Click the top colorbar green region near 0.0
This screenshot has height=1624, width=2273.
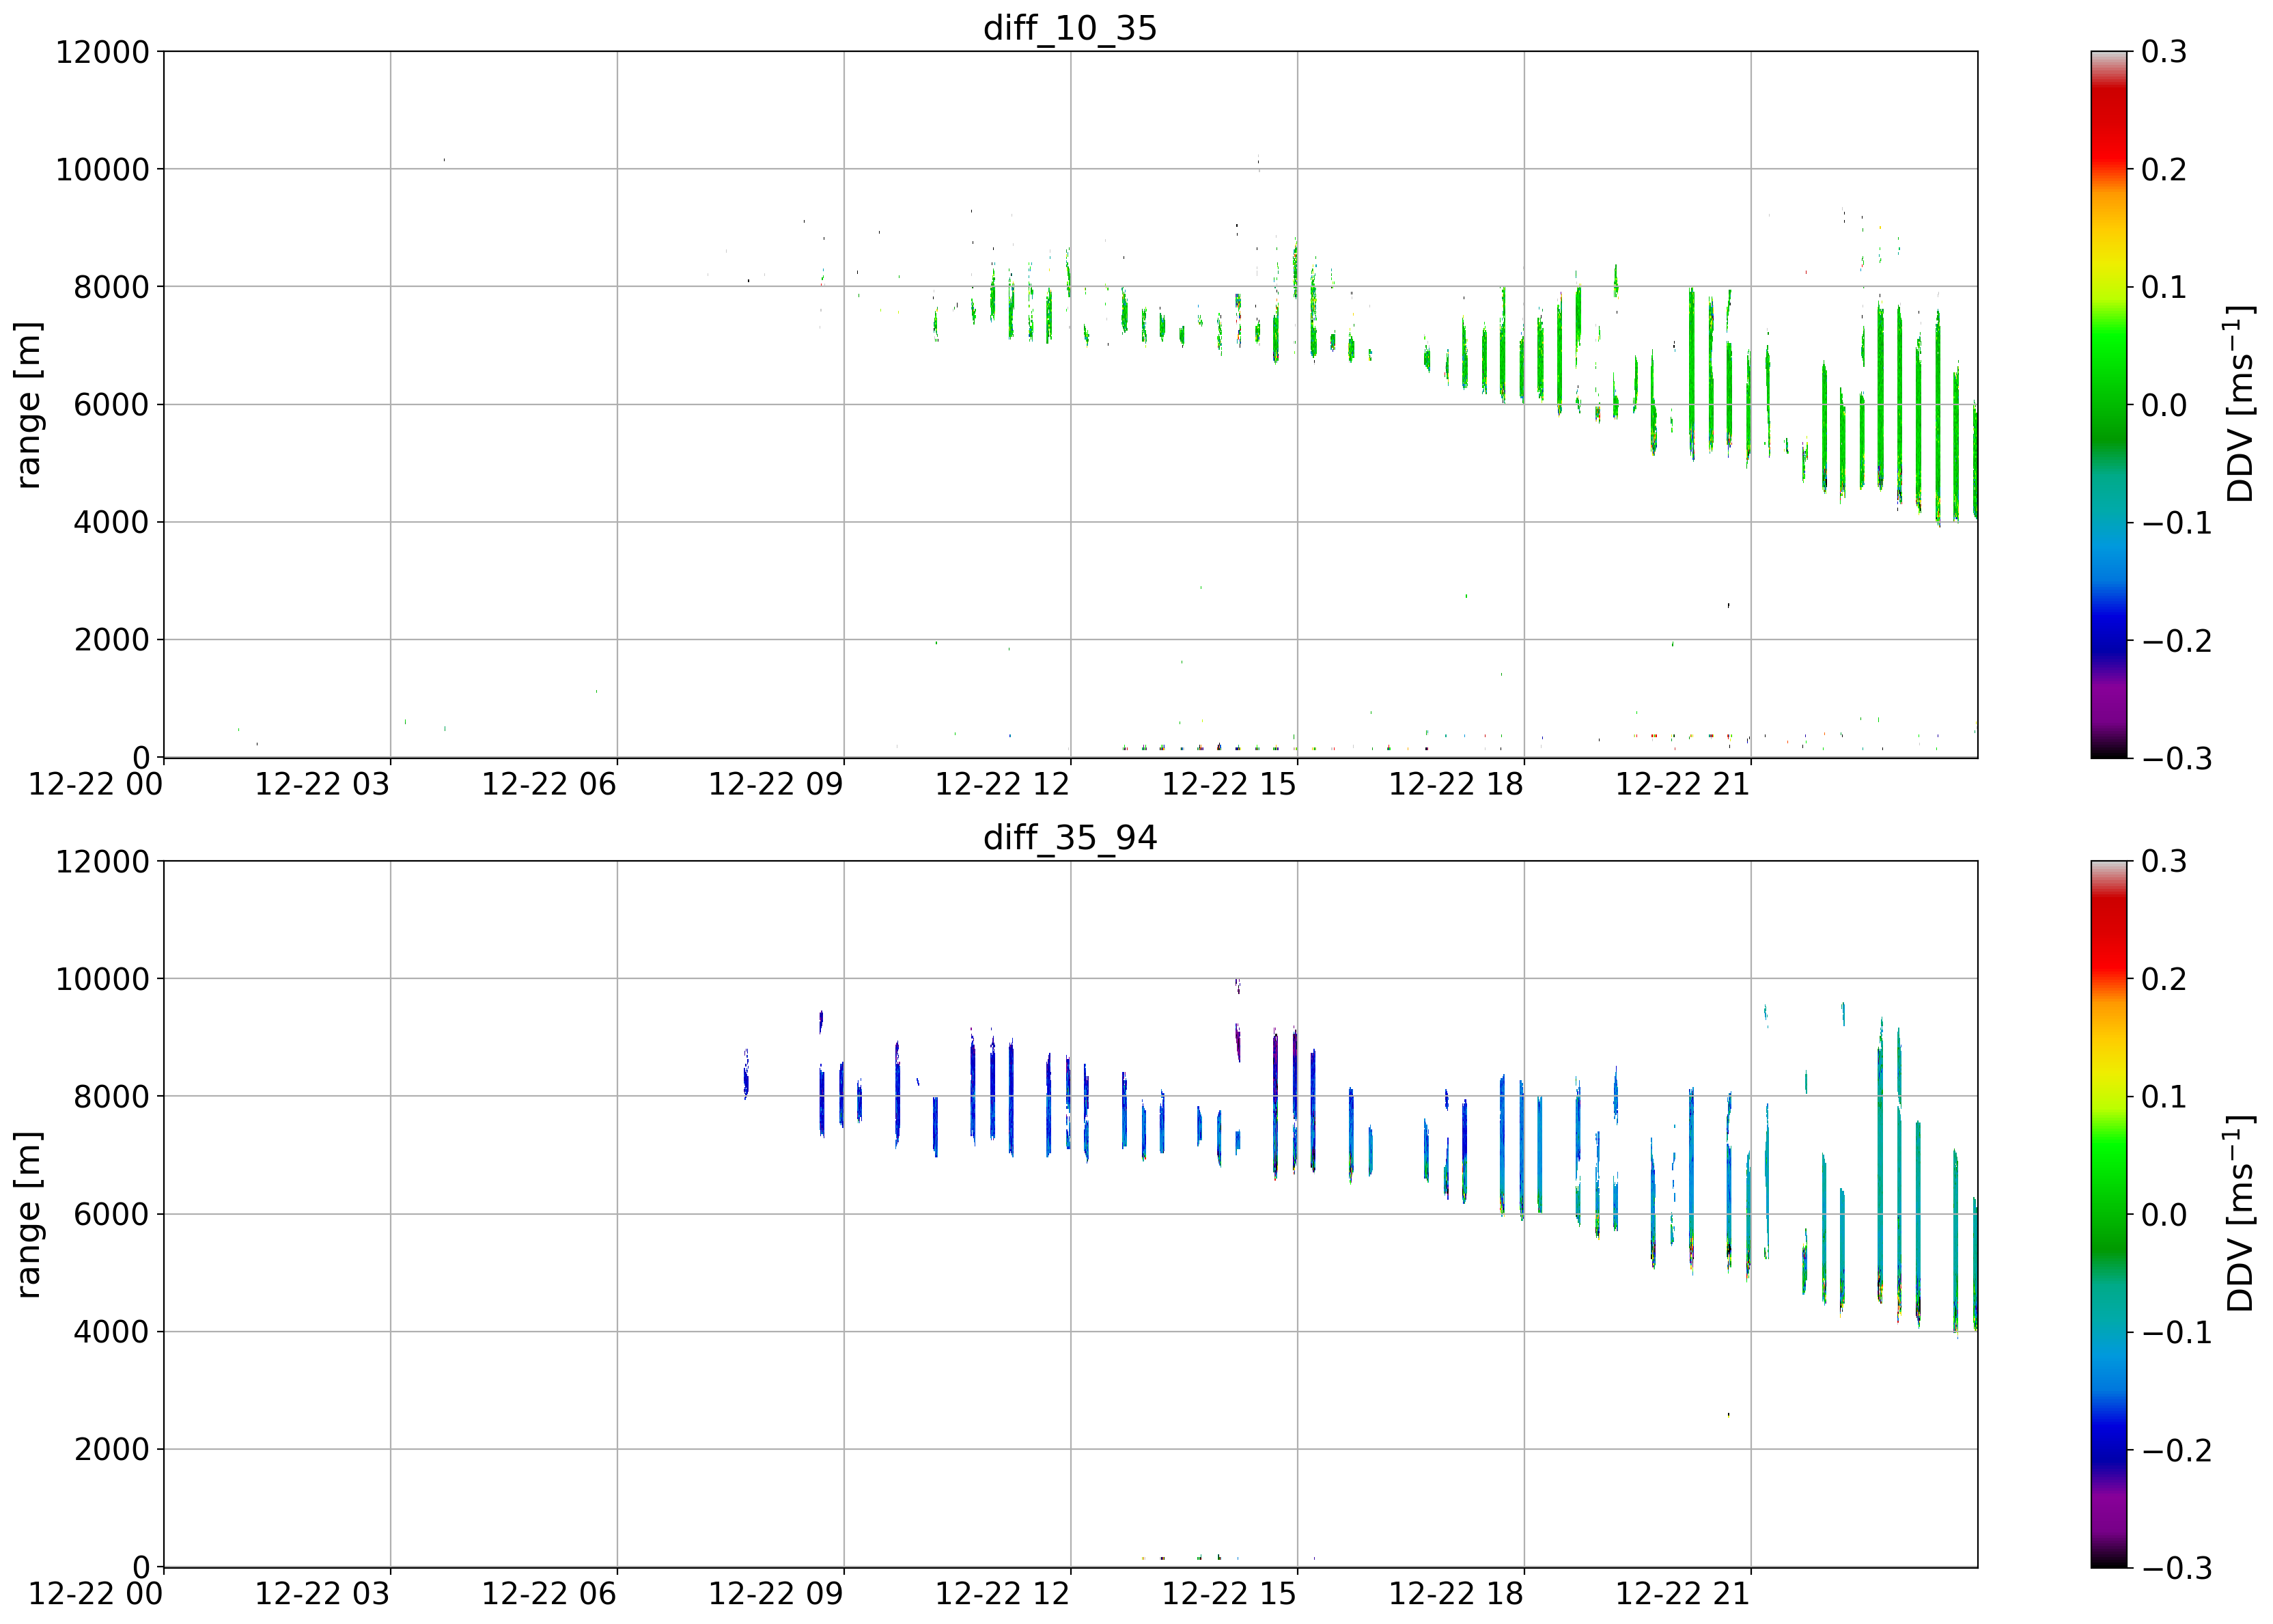[x=2108, y=404]
